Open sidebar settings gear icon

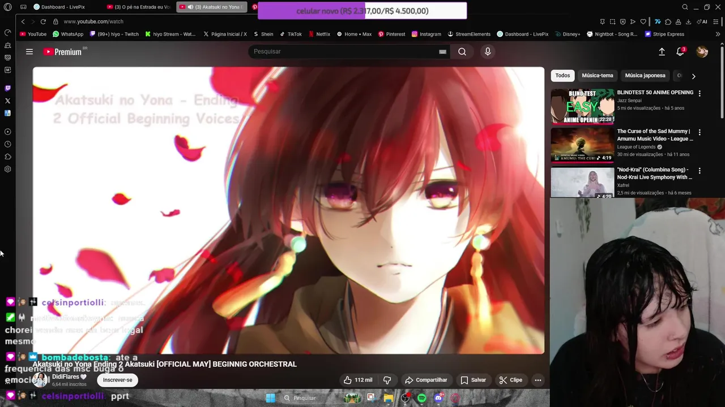tap(7, 169)
